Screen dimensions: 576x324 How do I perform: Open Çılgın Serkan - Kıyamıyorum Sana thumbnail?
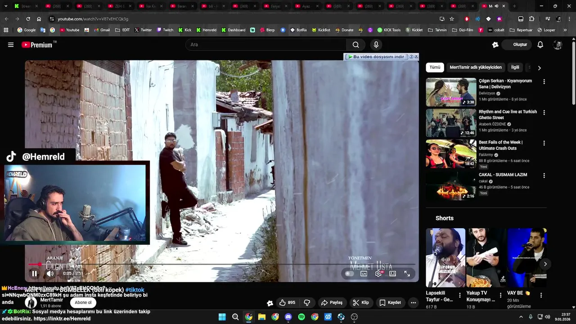(x=451, y=92)
